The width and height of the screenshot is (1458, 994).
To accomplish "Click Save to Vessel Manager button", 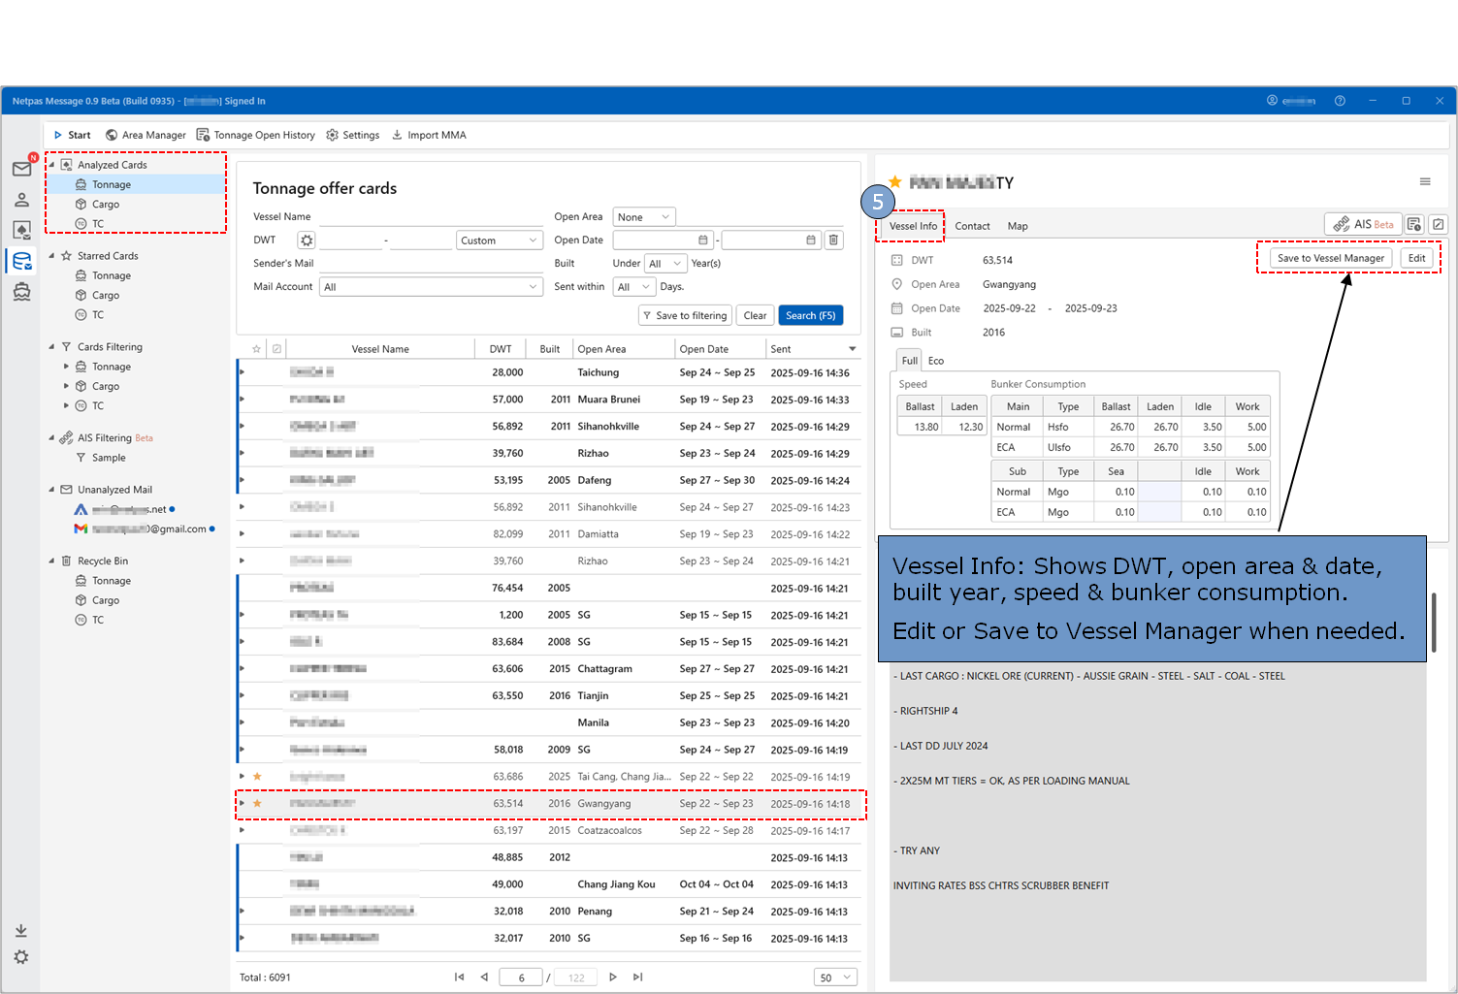I will [1330, 258].
